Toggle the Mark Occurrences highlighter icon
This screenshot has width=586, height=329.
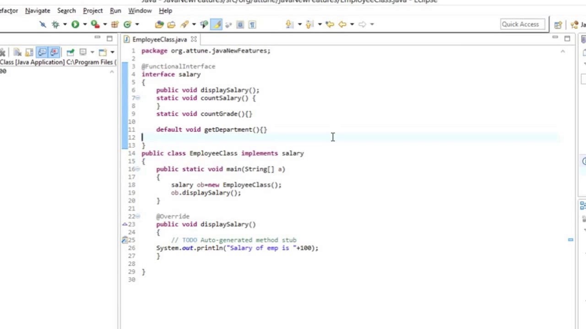[217, 24]
